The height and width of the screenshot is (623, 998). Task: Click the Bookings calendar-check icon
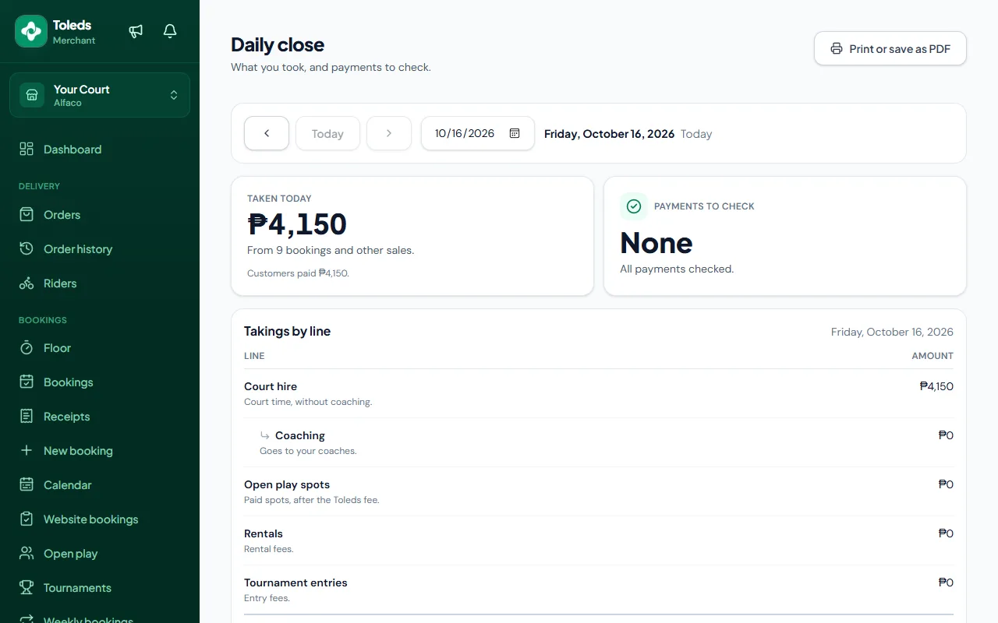coord(27,382)
